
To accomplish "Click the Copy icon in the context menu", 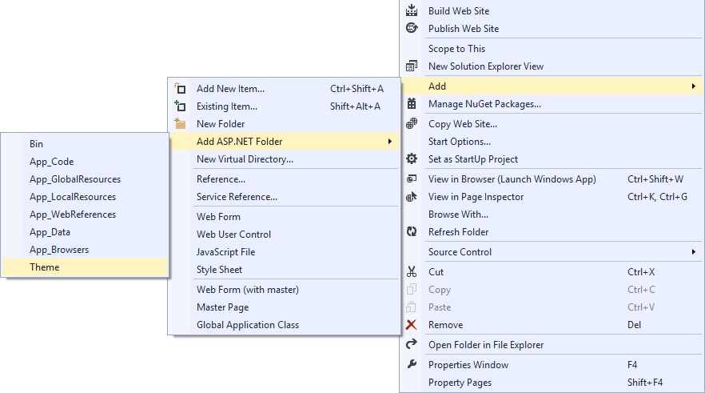I will 412,289.
